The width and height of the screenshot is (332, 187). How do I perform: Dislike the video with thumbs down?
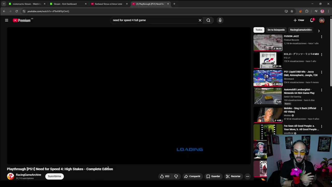pyautogui.click(x=176, y=176)
